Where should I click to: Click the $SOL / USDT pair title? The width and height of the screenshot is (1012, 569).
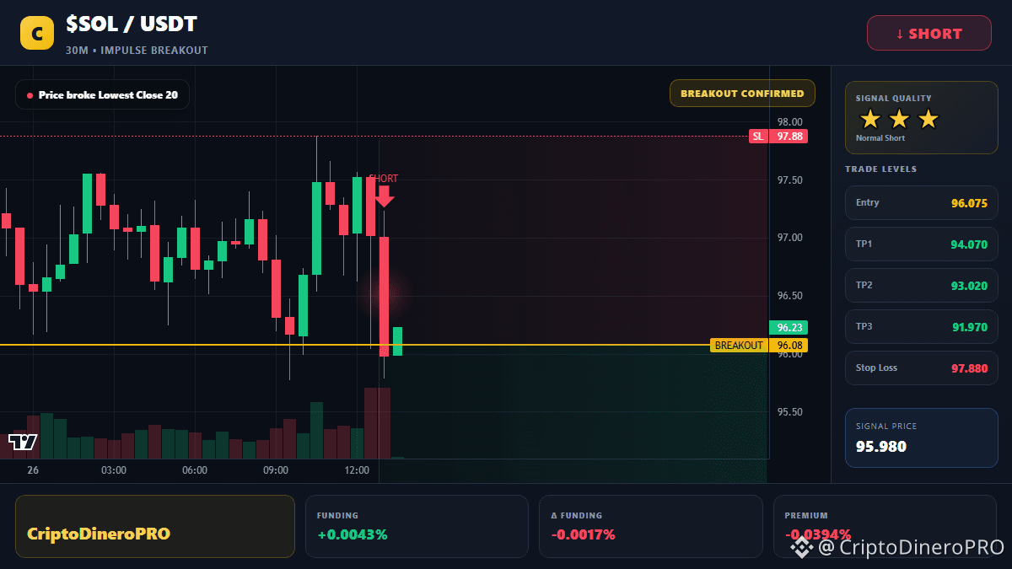132,25
